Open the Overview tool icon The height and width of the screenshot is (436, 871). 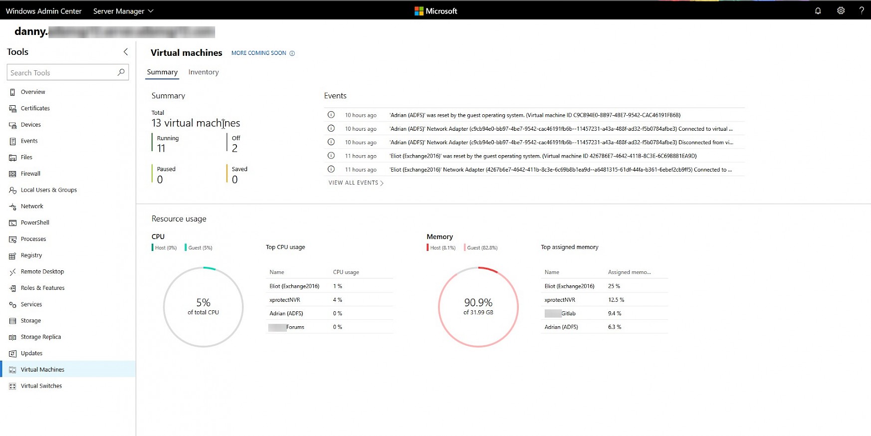point(12,92)
